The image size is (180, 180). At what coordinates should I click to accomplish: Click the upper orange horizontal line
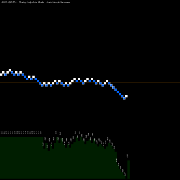coord(90,82)
